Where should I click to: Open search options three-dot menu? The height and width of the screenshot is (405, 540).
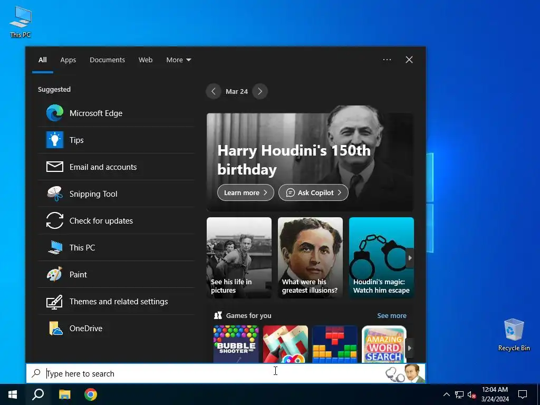pyautogui.click(x=387, y=60)
